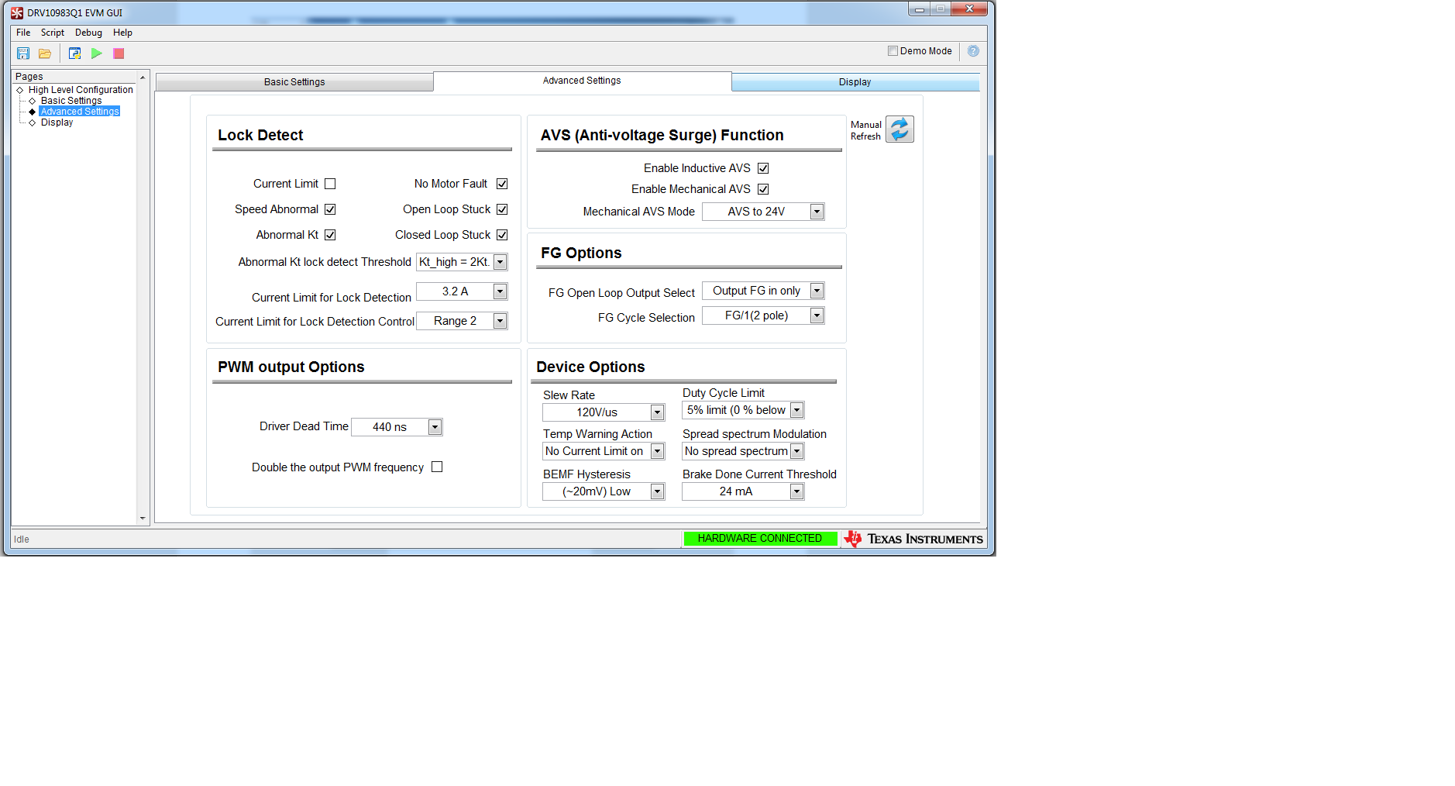Viewport: 1455px width, 786px height.
Task: Open the Script menu
Action: point(53,33)
